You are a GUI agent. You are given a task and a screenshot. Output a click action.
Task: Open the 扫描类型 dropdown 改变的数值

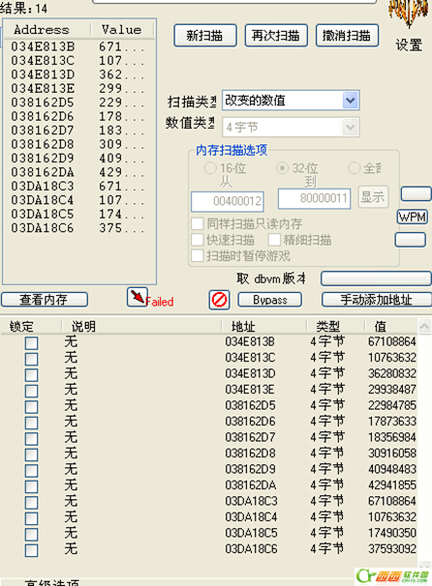(x=291, y=101)
